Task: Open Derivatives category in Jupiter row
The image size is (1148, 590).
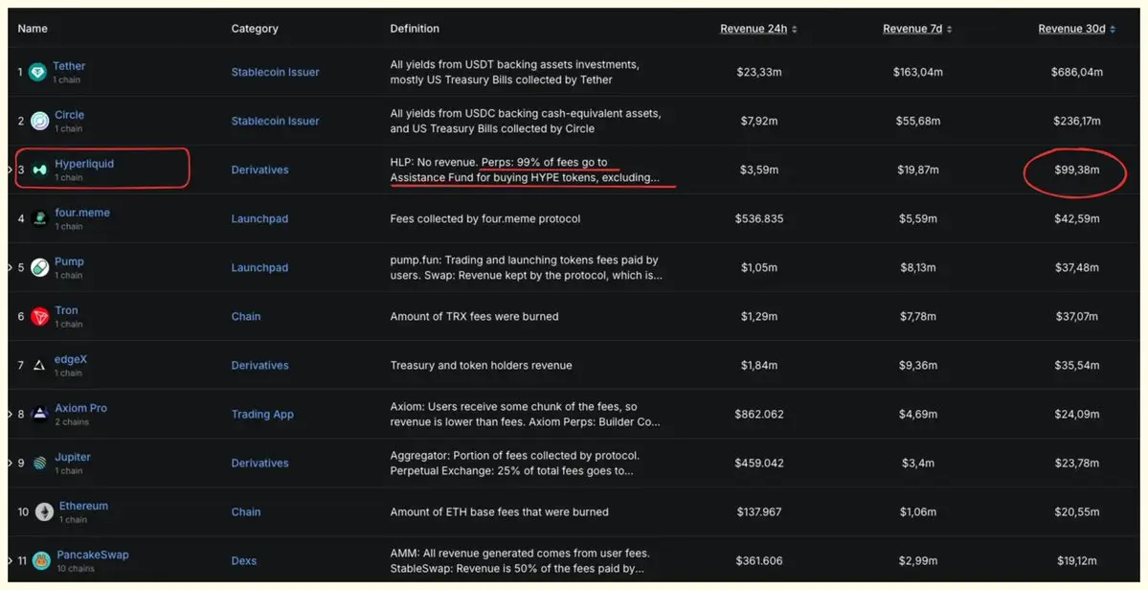Action: [259, 463]
